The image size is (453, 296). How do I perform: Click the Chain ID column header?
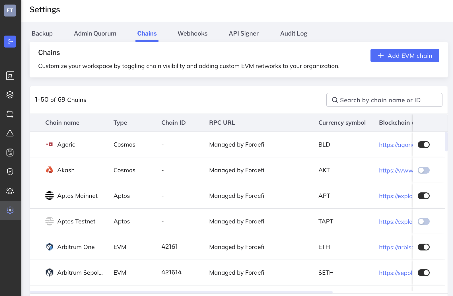coord(173,123)
